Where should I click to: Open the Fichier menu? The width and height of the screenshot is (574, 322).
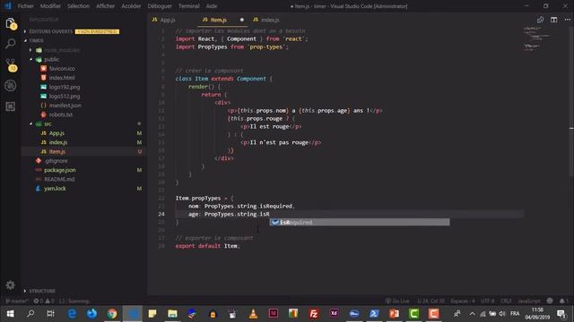26,6
